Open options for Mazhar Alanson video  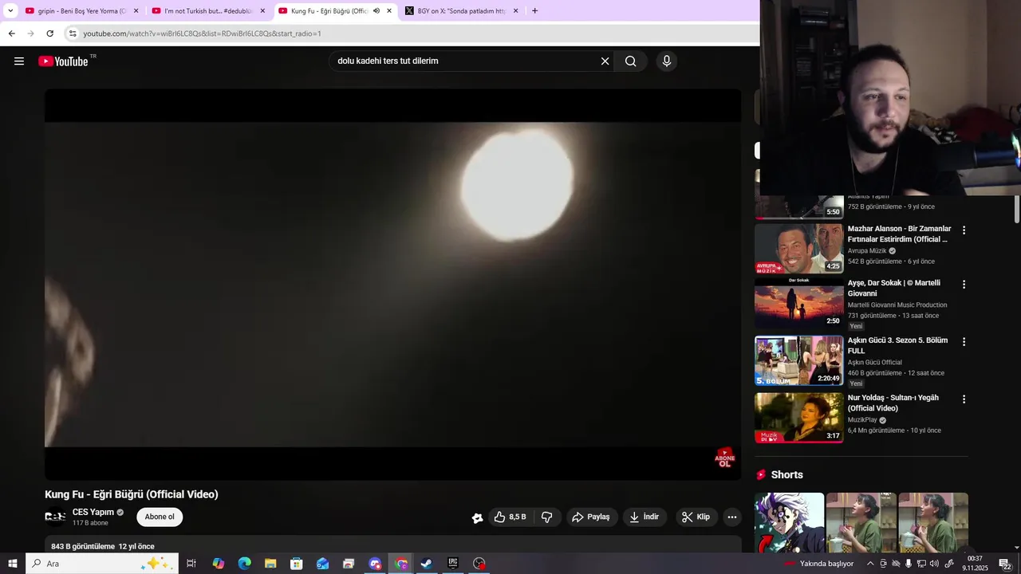[x=964, y=230]
